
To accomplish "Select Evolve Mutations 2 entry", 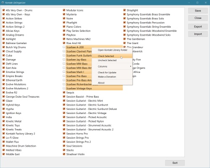I will coord(17,88).
